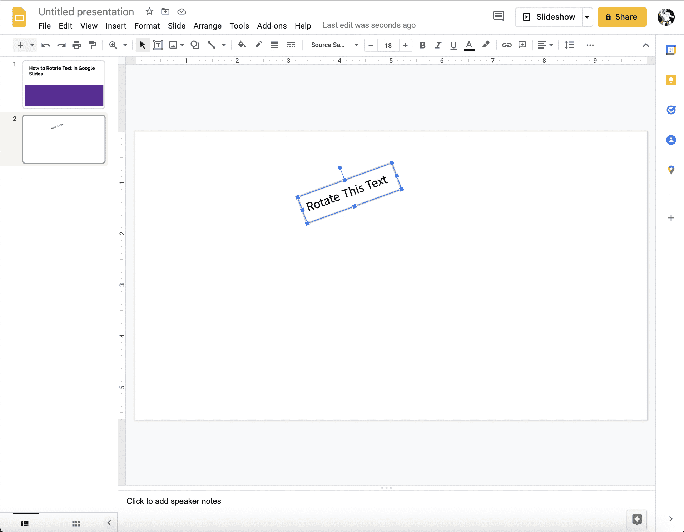Toggle bold formatting
This screenshot has height=532, width=684.
423,45
